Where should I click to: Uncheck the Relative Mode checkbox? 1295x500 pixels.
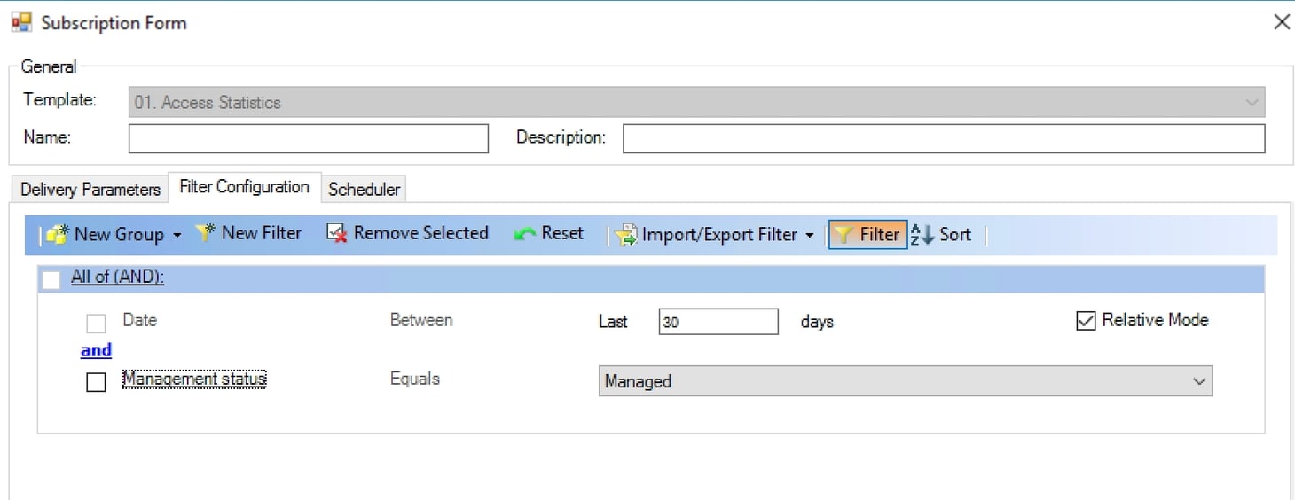tap(1086, 321)
